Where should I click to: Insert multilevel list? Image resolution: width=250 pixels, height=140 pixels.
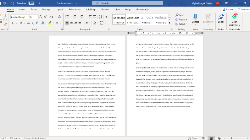pyautogui.click(x=81, y=17)
